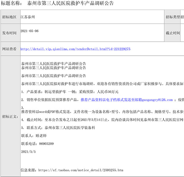Click the contact line 联系人：顾老师
Viewport: 184px width, 177px height.
pos(34,136)
